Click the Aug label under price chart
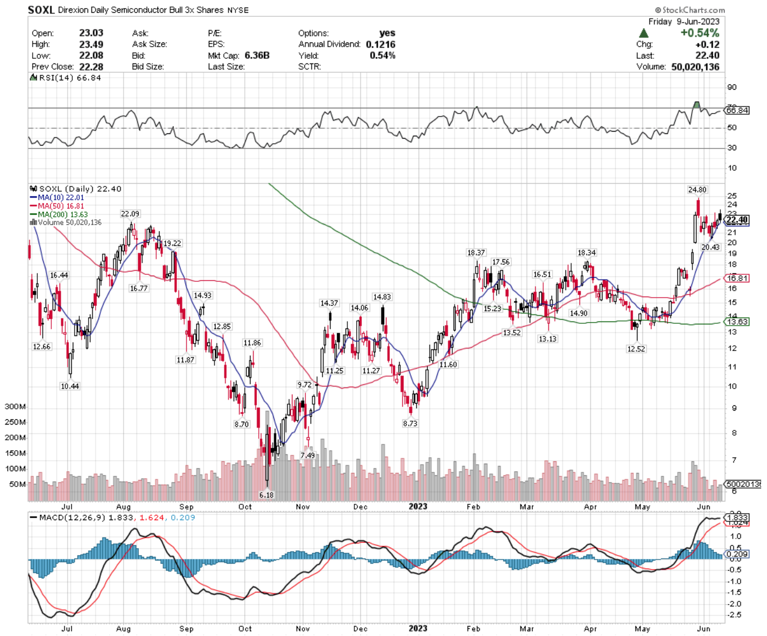Viewport: 767px width, 636px height. point(124,507)
